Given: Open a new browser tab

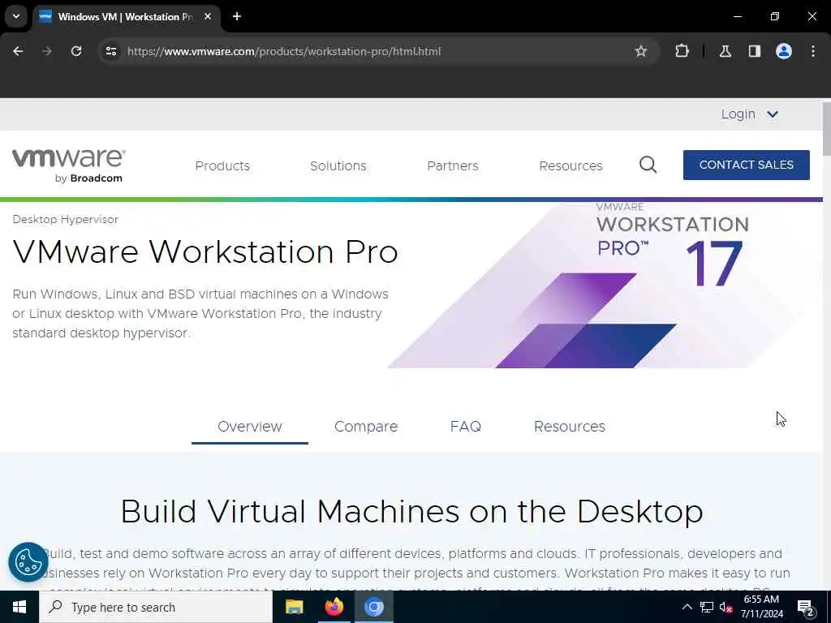Looking at the screenshot, I should coord(237,16).
